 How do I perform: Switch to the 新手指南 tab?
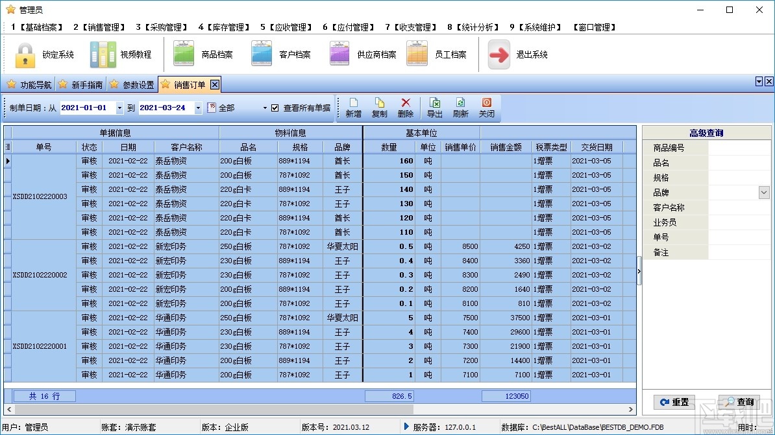[x=82, y=84]
